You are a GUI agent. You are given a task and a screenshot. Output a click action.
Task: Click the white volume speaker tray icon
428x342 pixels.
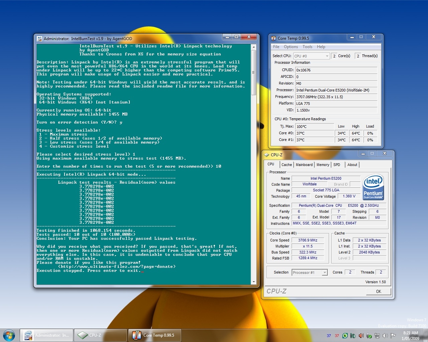(x=385, y=336)
